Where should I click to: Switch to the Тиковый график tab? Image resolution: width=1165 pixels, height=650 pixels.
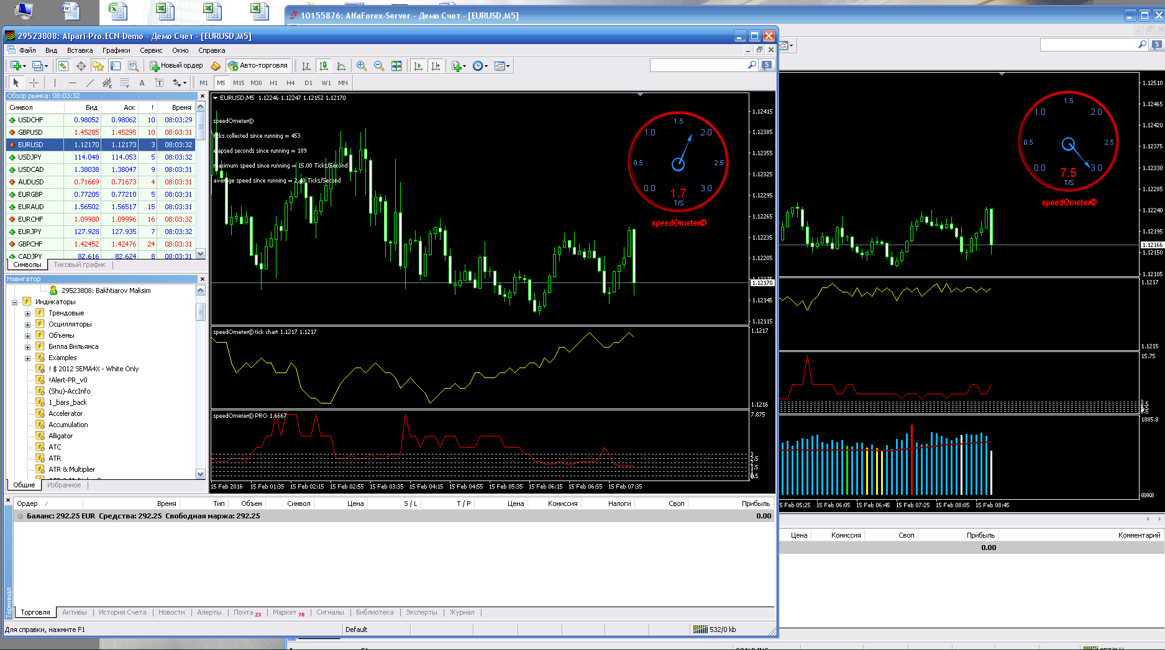tap(80, 264)
